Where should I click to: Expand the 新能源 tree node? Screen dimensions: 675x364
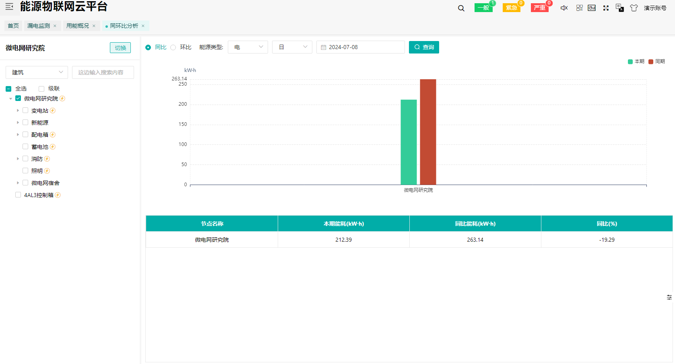click(18, 123)
